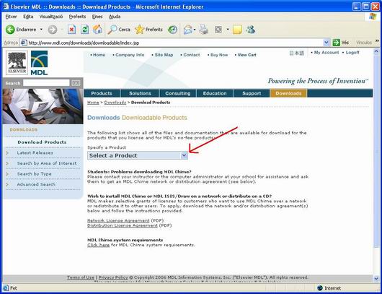Switch to the Japanese language link
The width and height of the screenshot is (382, 294).
(297, 53)
